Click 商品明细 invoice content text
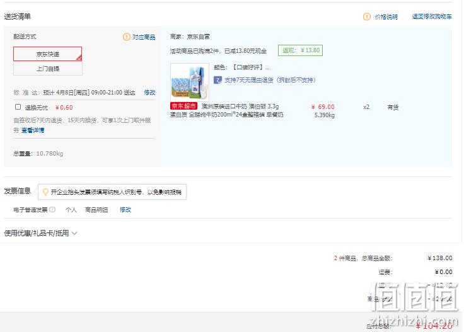Image resolution: width=464 pixels, height=332 pixels. (x=96, y=210)
